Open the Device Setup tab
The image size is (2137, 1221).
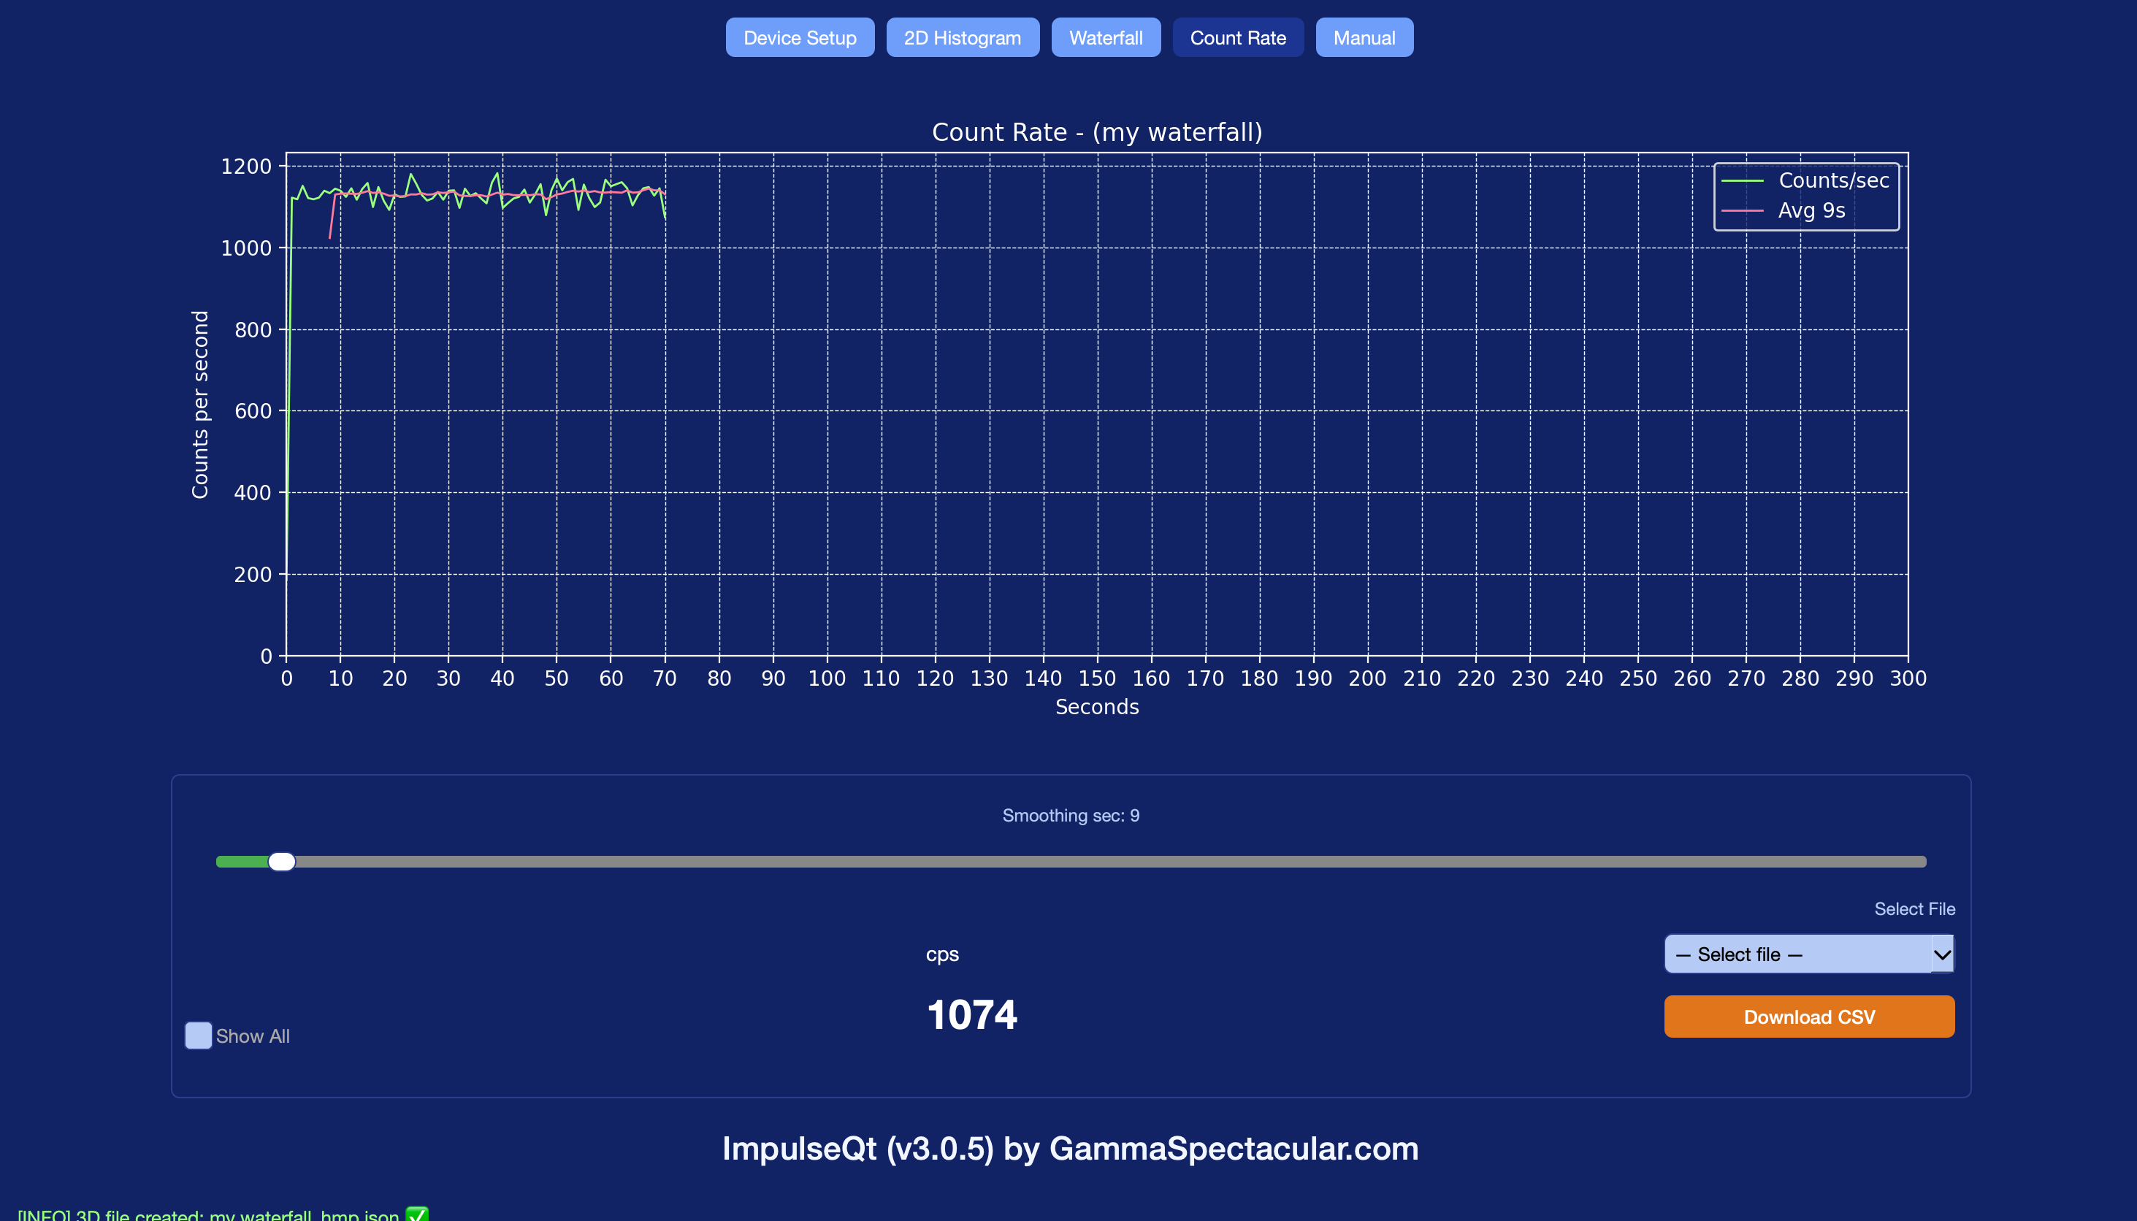(x=799, y=38)
